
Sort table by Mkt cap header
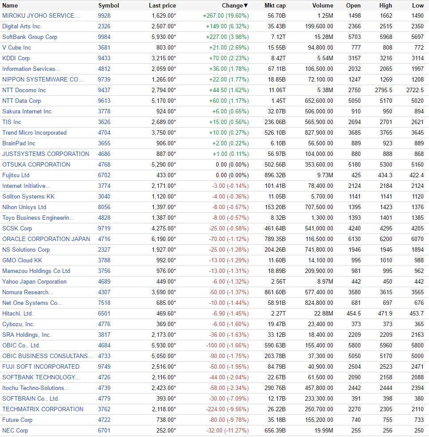[275, 6]
